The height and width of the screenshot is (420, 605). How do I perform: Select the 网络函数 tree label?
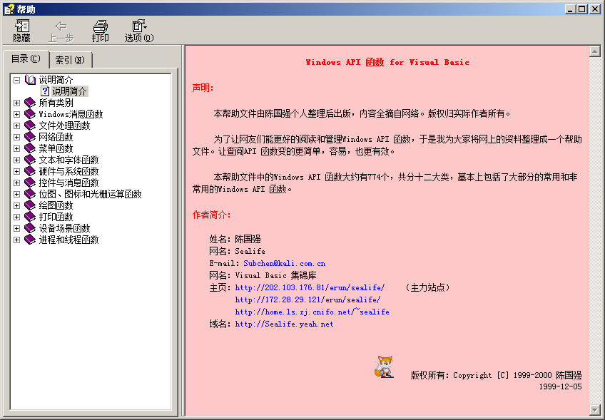pos(56,137)
